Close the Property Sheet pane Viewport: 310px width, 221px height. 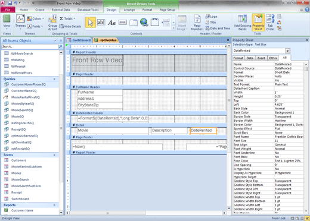click(x=307, y=40)
